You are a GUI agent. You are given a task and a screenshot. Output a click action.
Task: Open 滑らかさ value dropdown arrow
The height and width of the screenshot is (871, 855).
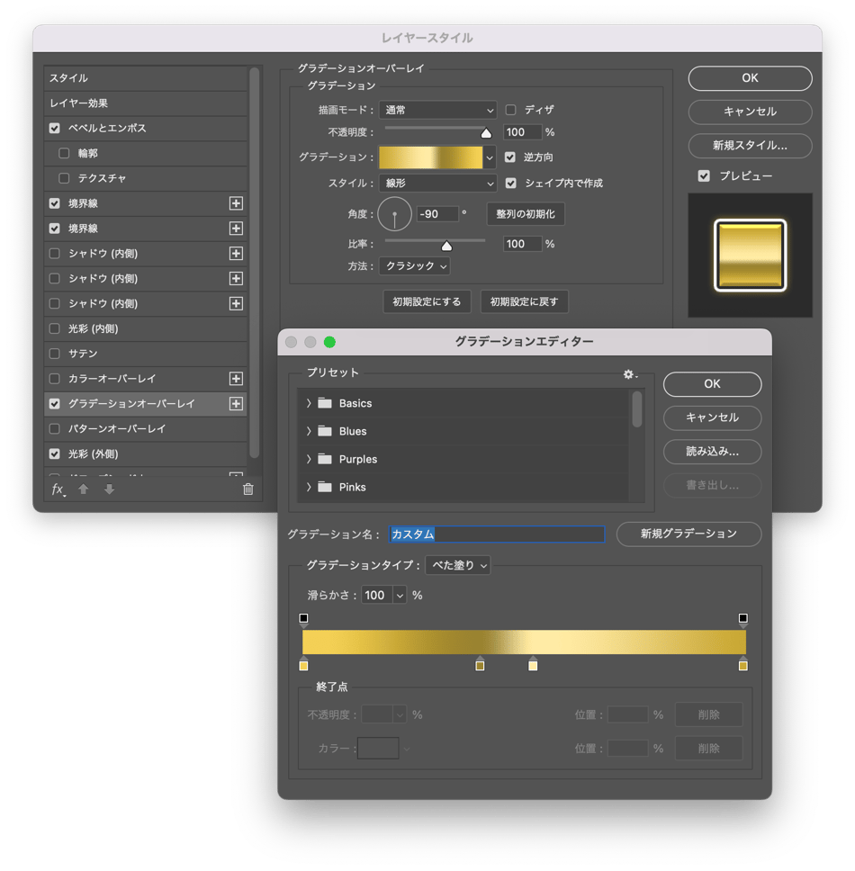click(x=400, y=596)
